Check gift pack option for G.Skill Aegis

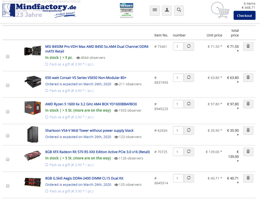tap(47, 191)
